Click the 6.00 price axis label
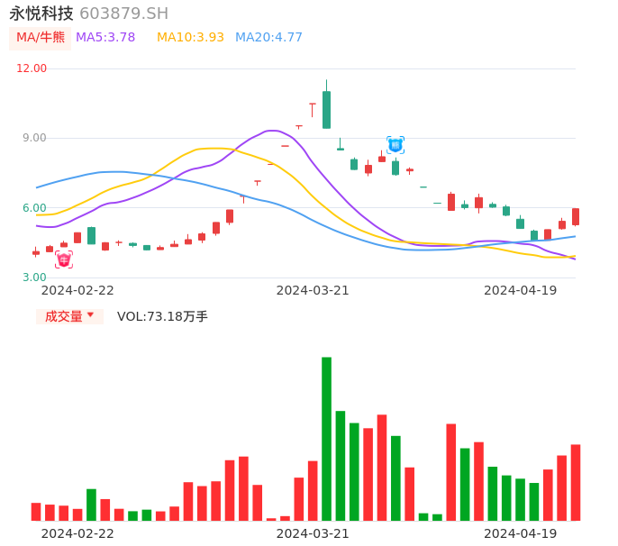Screen dimensions: 618x546 click(x=34, y=208)
